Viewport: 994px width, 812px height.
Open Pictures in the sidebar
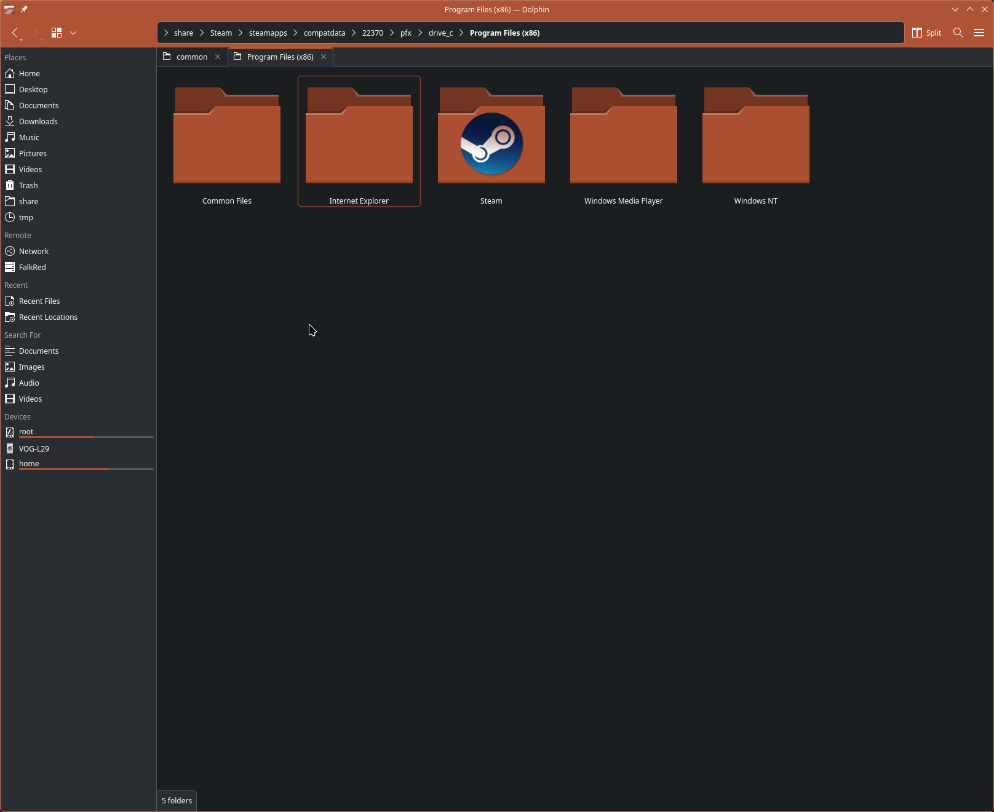(78, 153)
